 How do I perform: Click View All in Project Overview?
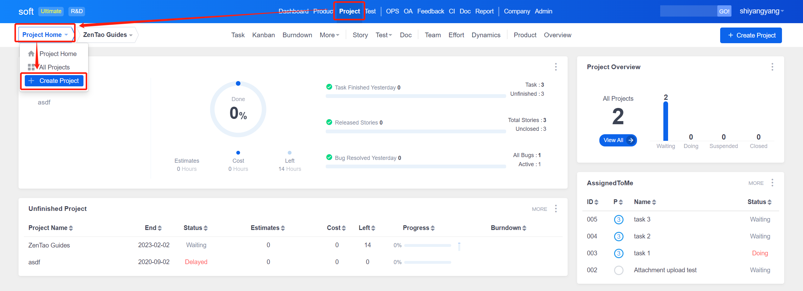click(618, 140)
